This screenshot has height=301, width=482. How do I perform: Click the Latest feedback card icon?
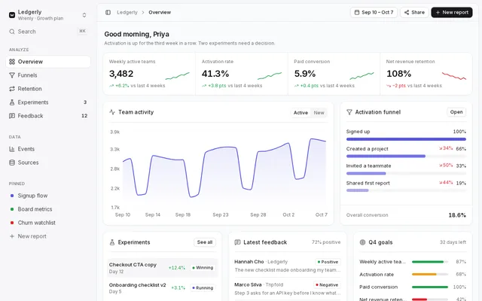click(x=237, y=242)
